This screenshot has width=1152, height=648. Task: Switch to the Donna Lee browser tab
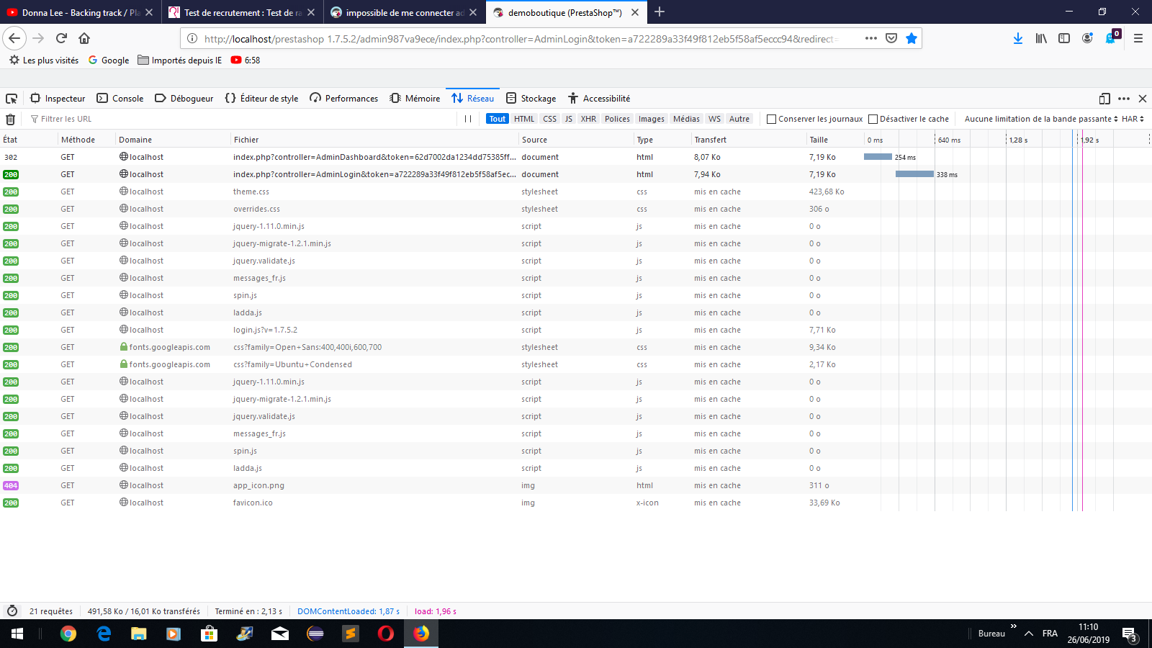click(x=80, y=12)
